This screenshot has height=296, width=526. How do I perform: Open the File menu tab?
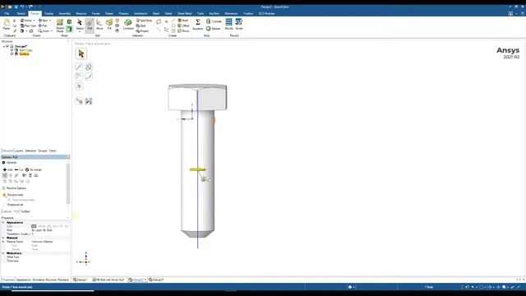(7, 14)
